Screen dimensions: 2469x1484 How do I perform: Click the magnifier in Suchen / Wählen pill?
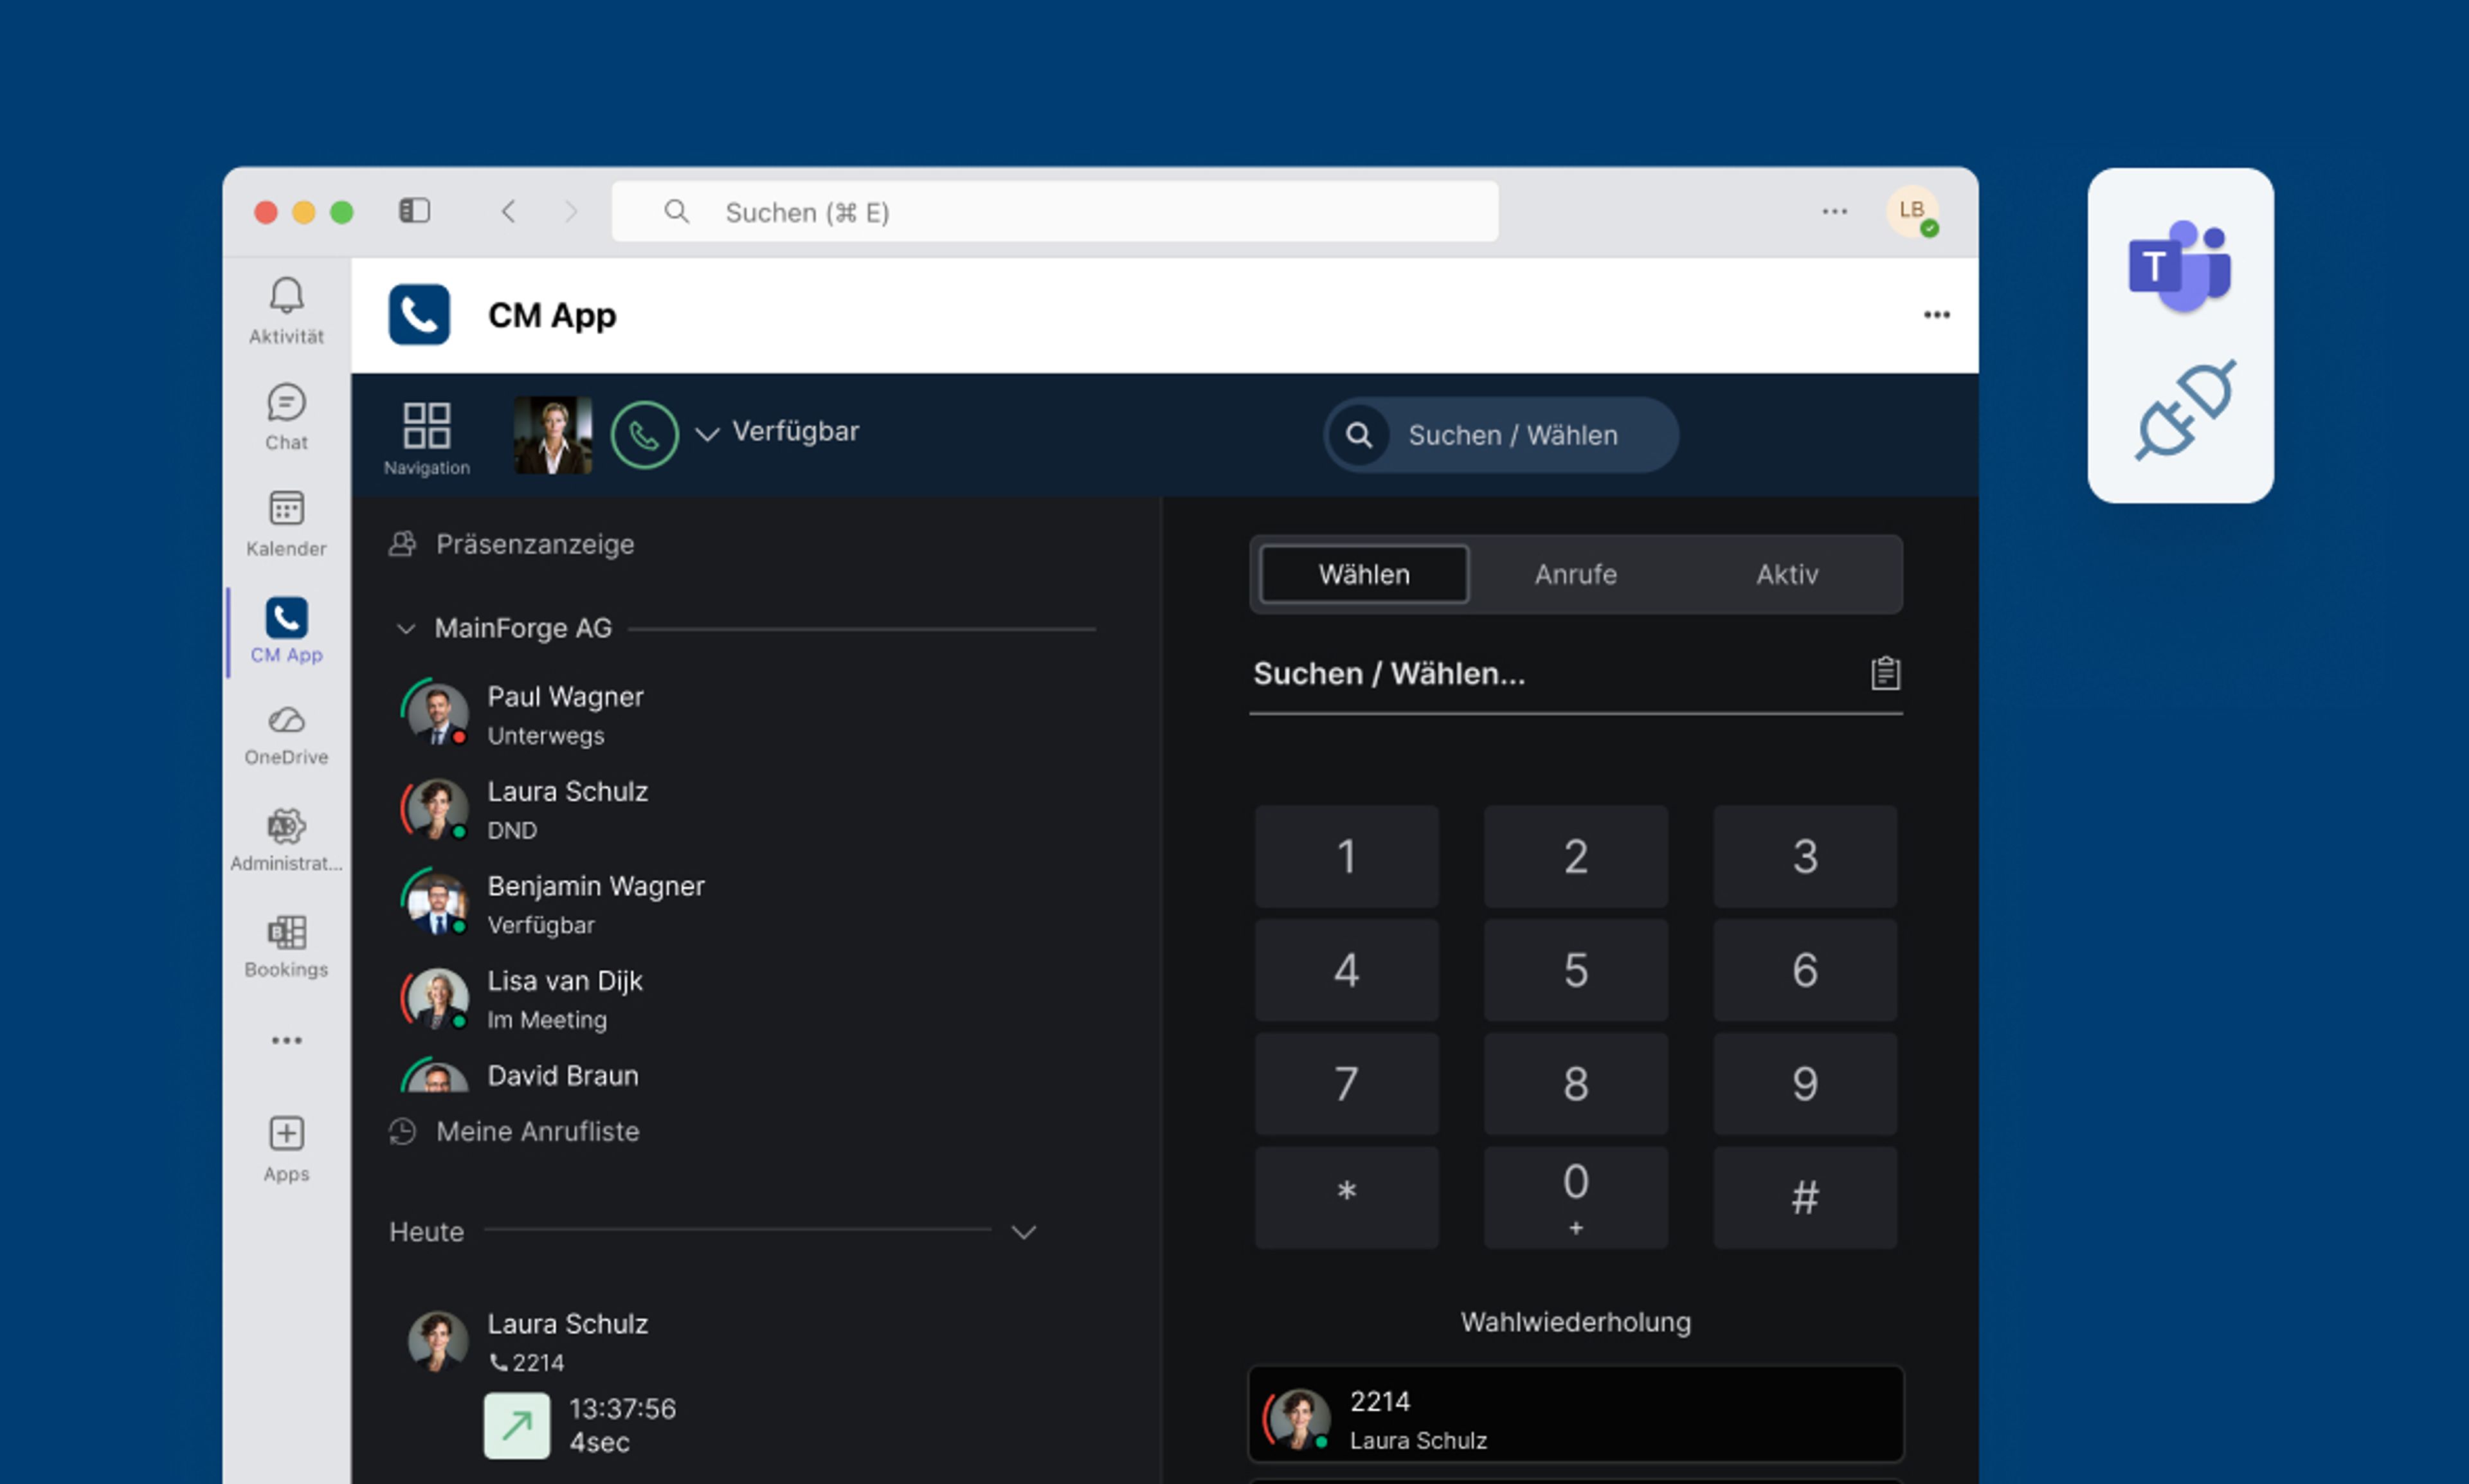[1358, 435]
